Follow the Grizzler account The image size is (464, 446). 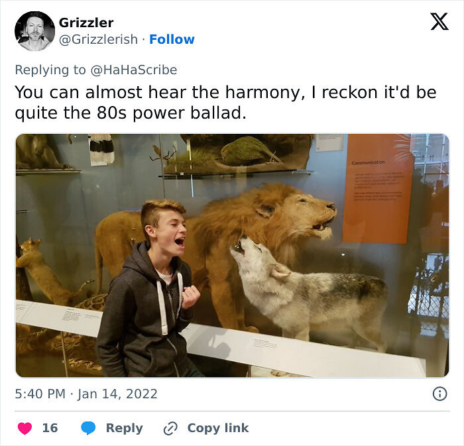click(172, 39)
